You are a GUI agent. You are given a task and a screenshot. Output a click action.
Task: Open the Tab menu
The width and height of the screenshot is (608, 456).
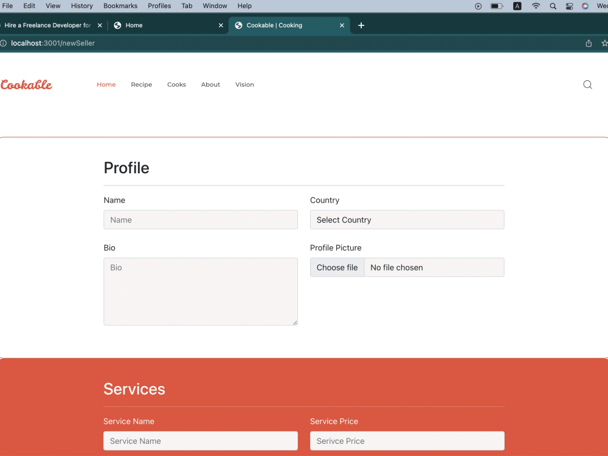[x=187, y=6]
